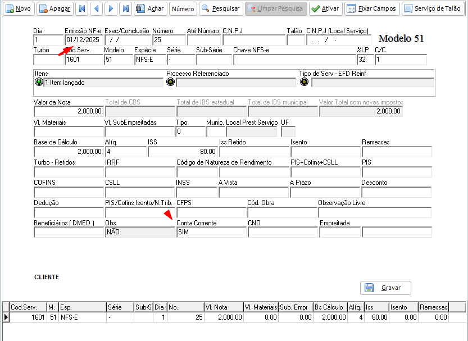
Task: Go to the next record arrow
Action: point(111,8)
